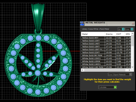Toggle the User switch
Viewport: 136px width, 102px height.
coord(129,29)
